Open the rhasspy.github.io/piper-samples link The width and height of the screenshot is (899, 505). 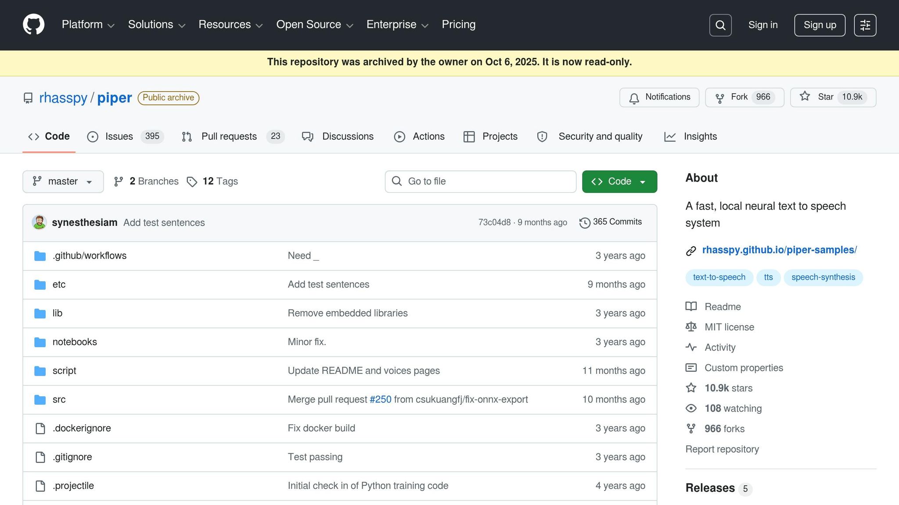(x=780, y=250)
